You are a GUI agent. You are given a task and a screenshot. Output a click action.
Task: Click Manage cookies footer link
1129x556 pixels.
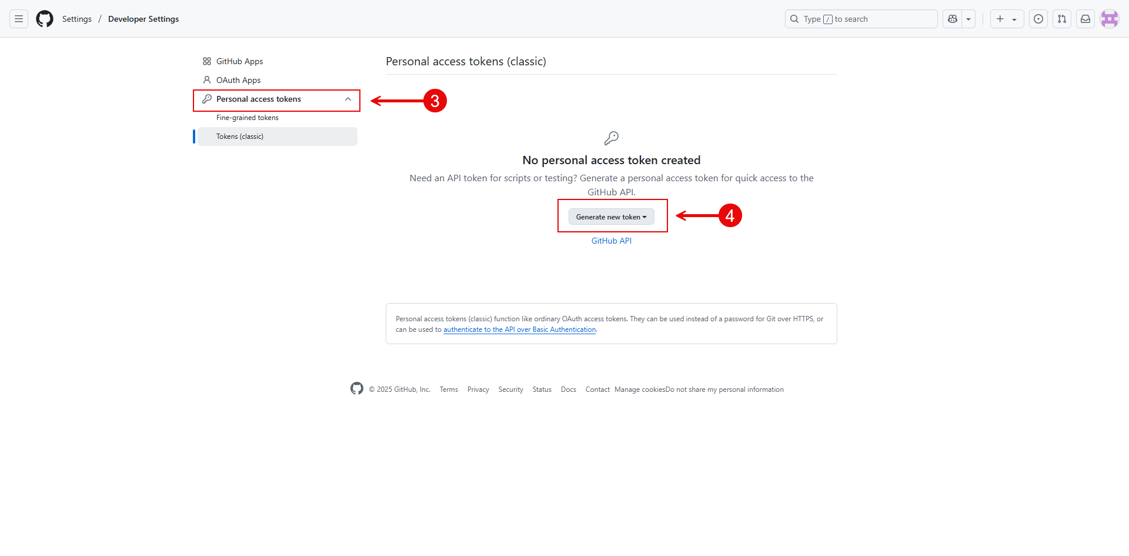[640, 389]
